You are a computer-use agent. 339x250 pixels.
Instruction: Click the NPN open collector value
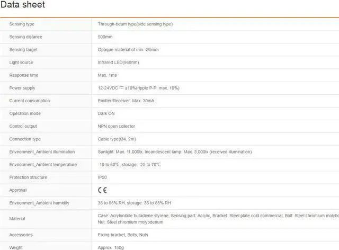pos(117,126)
